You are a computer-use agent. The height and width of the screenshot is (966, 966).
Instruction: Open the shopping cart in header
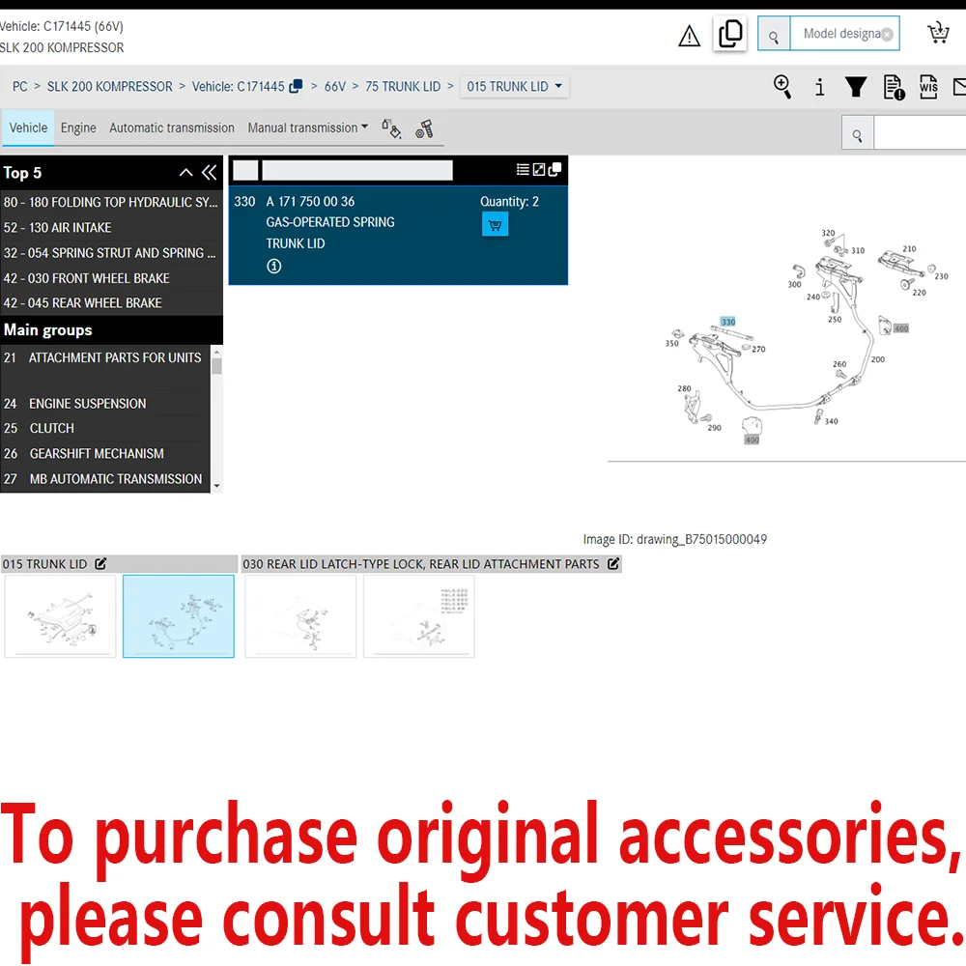click(938, 33)
